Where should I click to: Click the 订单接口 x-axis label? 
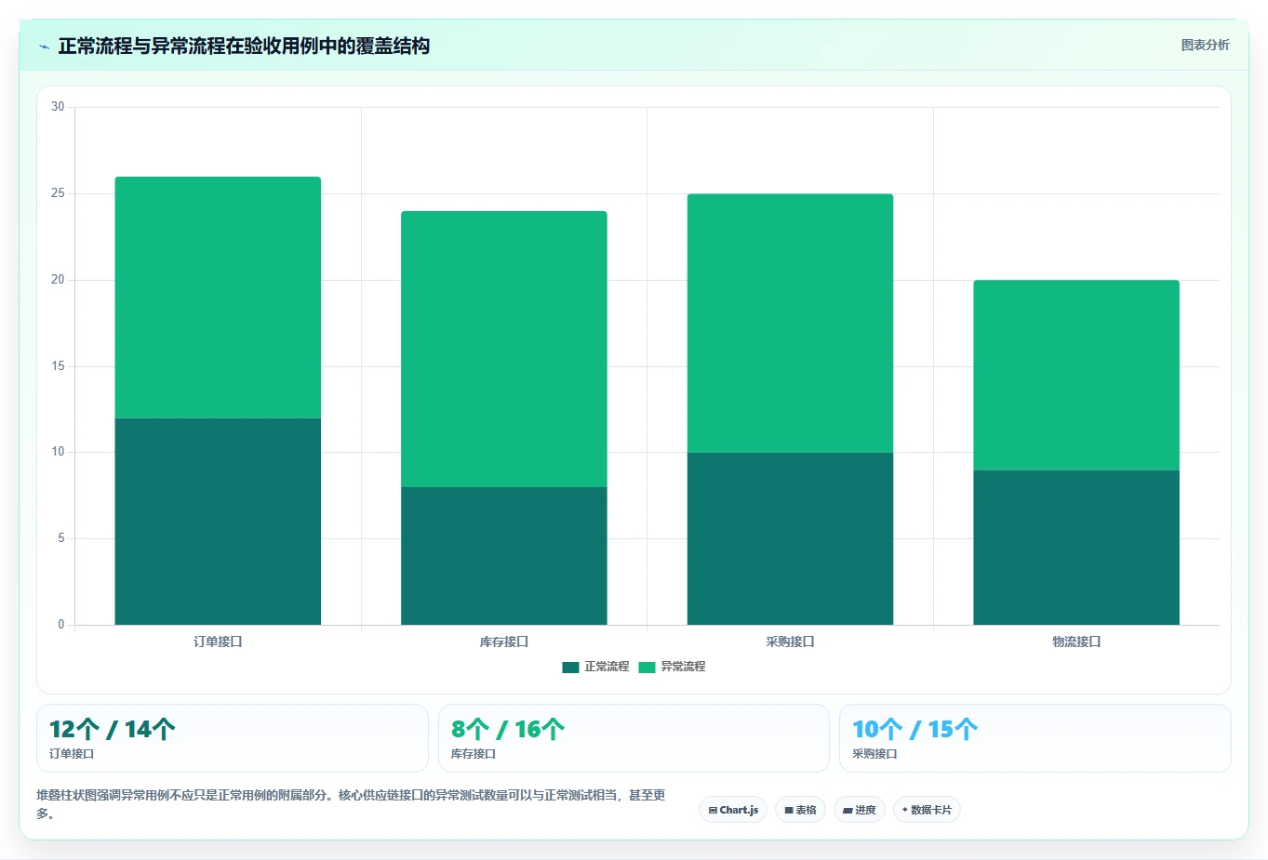[218, 642]
